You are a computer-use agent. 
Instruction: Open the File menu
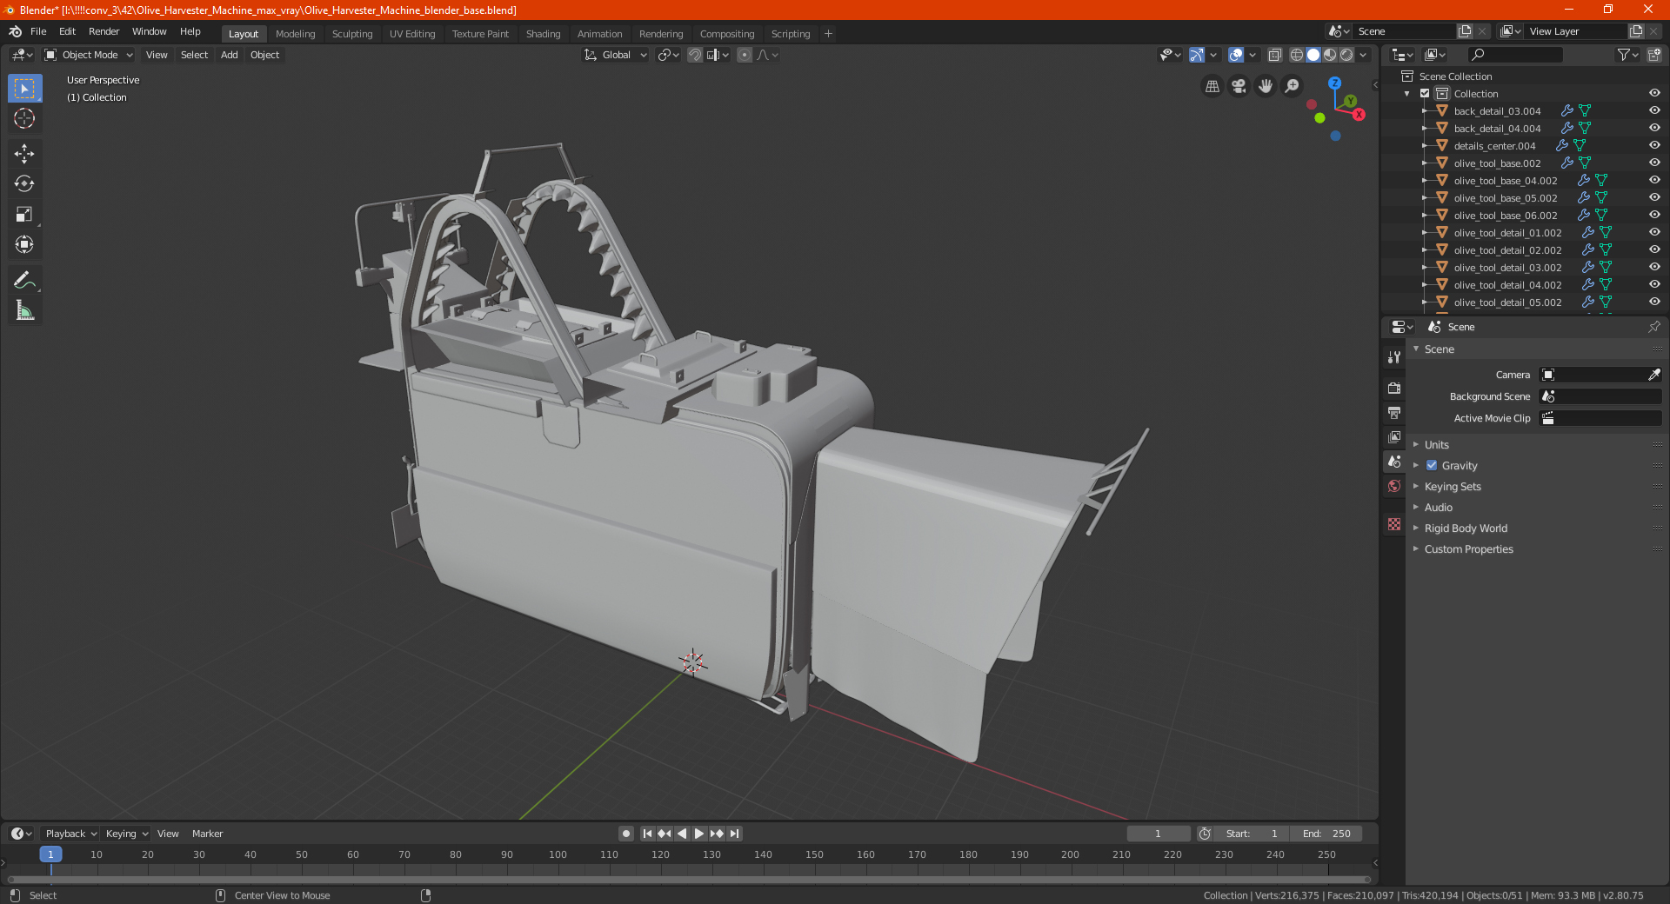click(38, 31)
